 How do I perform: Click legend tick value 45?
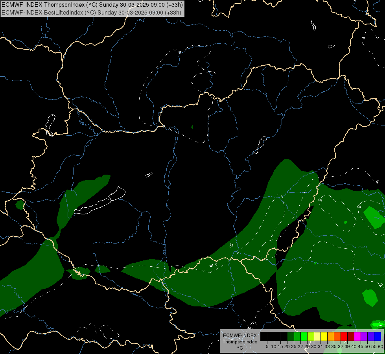coord(361,347)
